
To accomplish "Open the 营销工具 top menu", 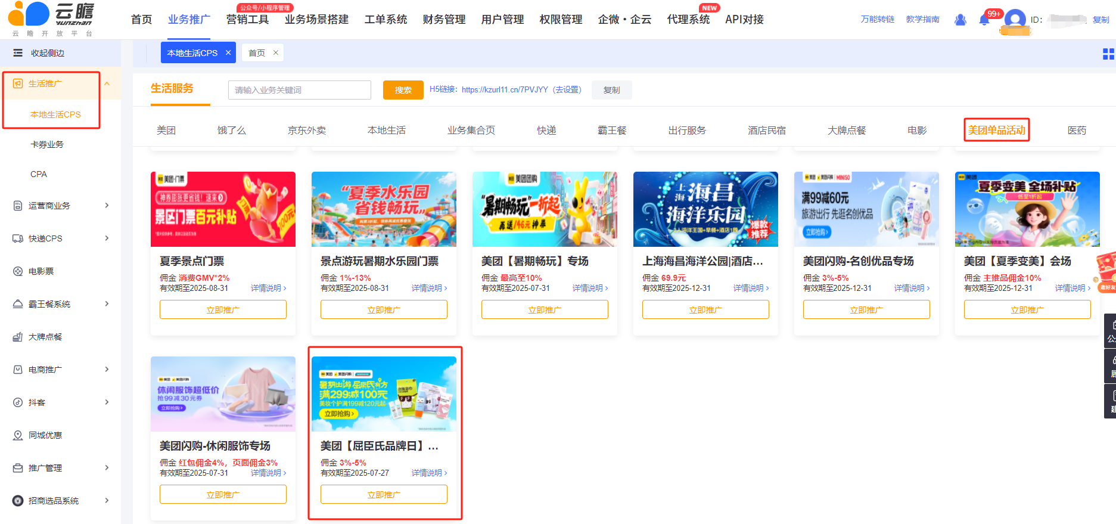I will pyautogui.click(x=247, y=20).
